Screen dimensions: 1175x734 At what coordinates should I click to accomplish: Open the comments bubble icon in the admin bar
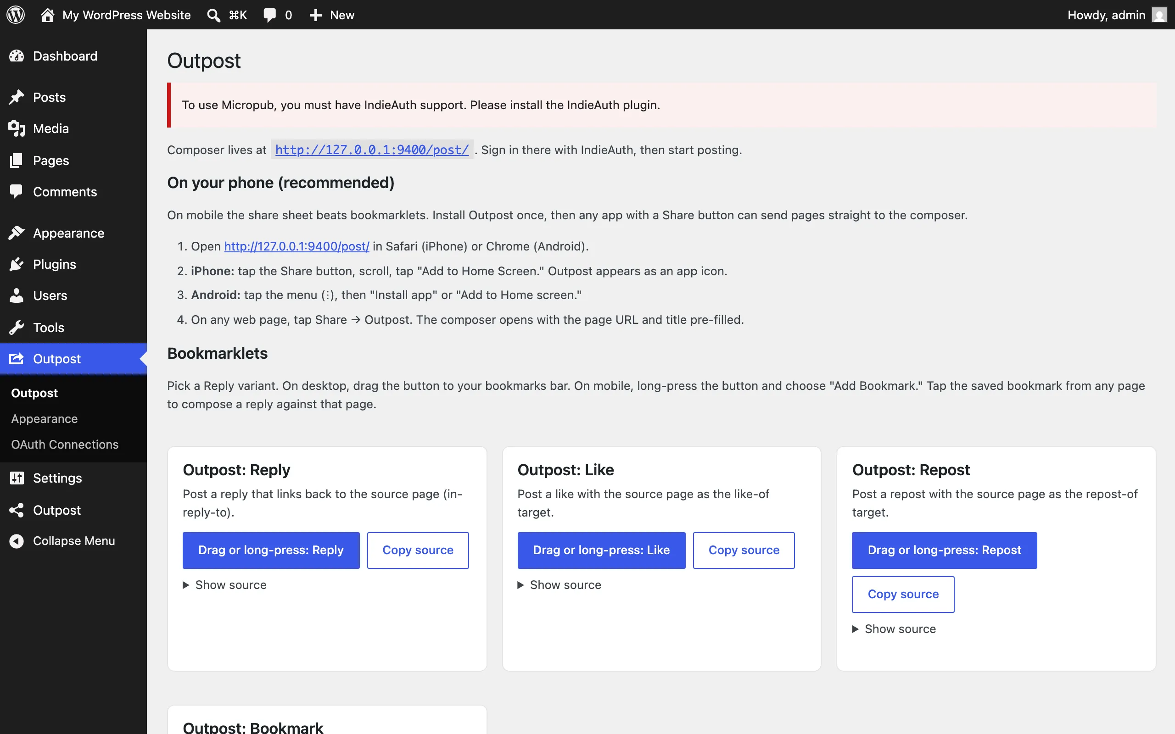(269, 15)
